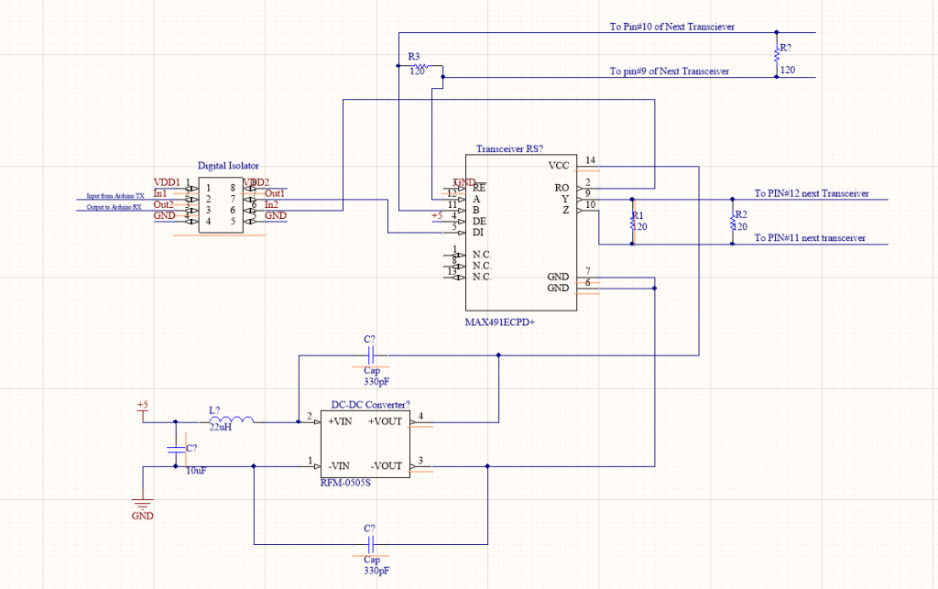The image size is (938, 589).
Task: Click the "Input from Arduino TX" text
Action: pyautogui.click(x=115, y=196)
